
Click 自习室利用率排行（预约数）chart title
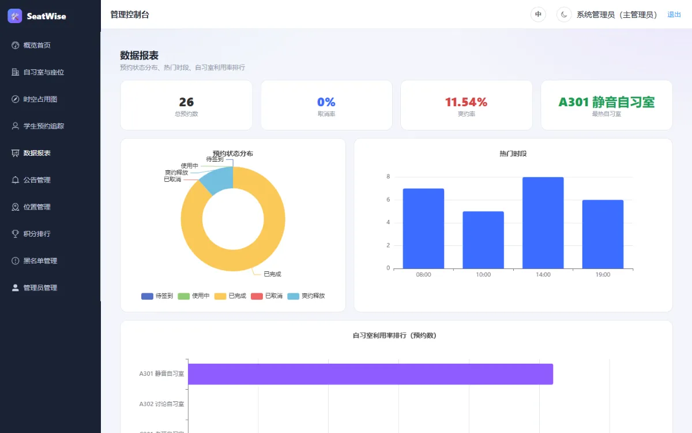pos(394,335)
